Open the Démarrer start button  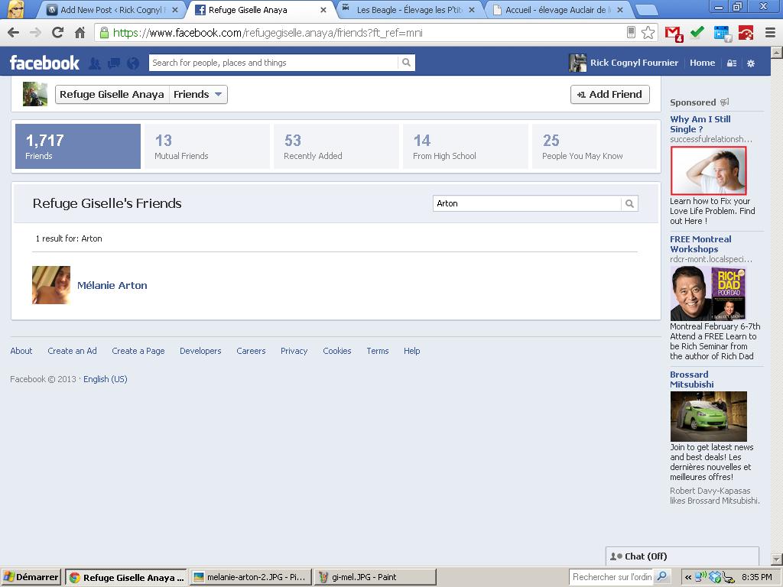click(x=31, y=577)
